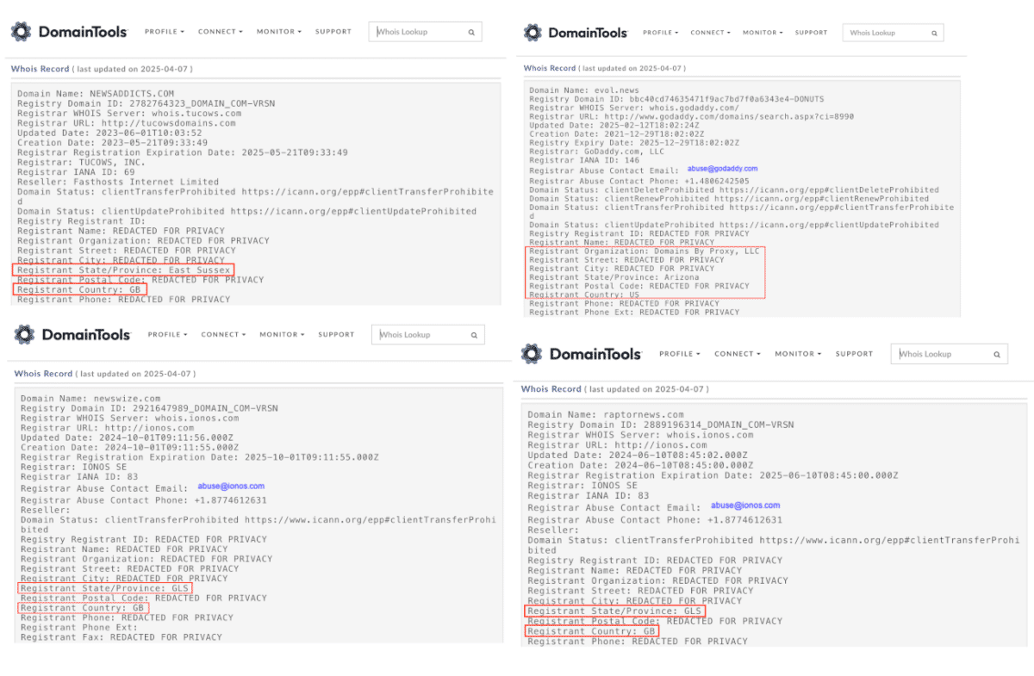Image resolution: width=1034 pixels, height=676 pixels.
Task: Open Whois Record link above evol.news record
Action: coord(550,68)
